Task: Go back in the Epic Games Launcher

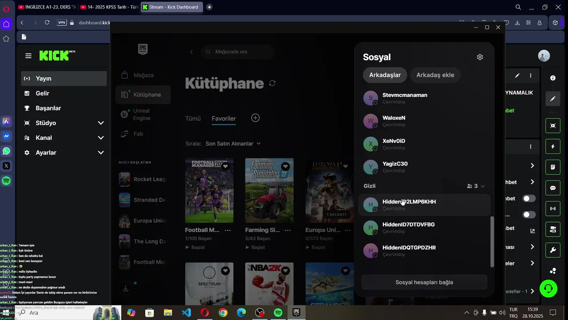Action: [x=191, y=52]
